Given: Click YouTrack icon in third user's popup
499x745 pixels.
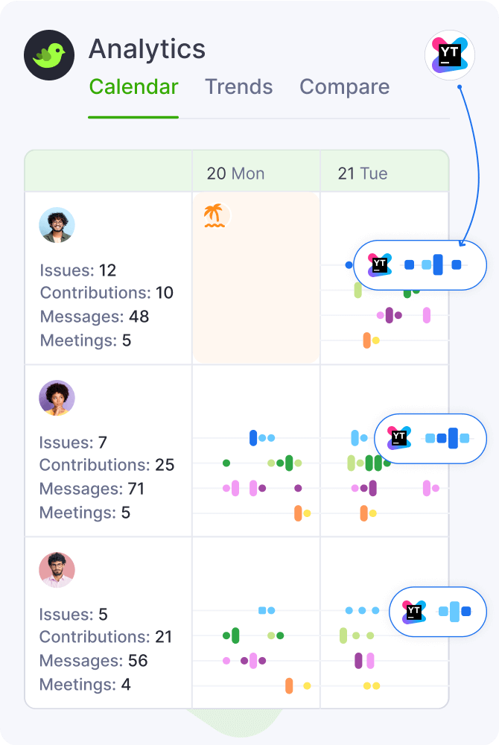Looking at the screenshot, I should pos(413,612).
